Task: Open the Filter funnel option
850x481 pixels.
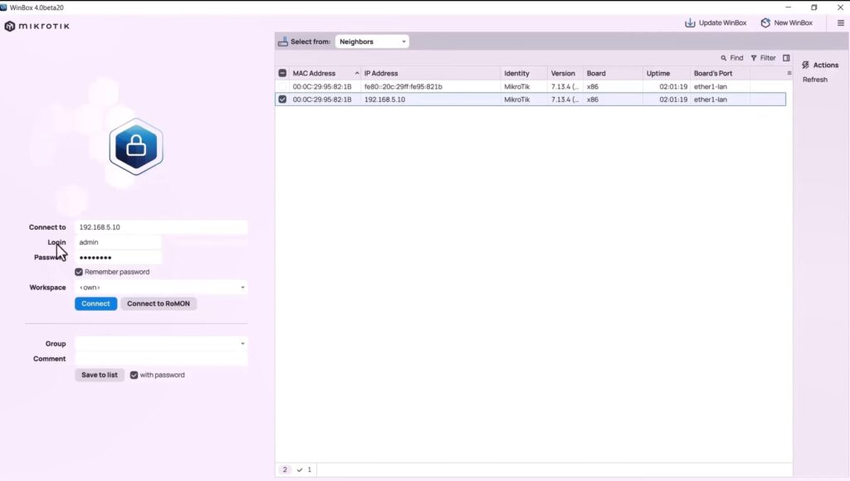Action: tap(764, 58)
